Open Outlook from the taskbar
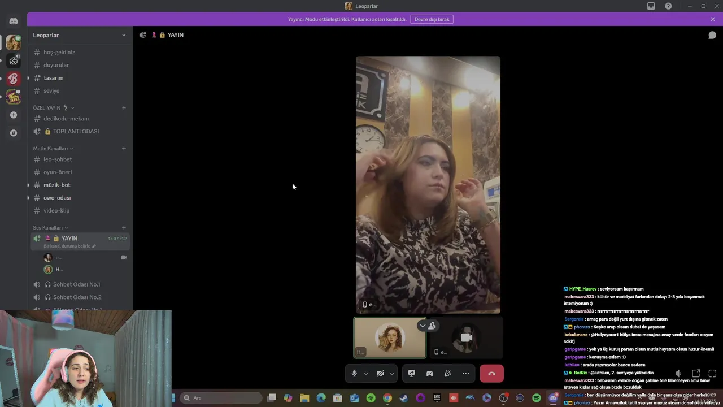 click(354, 398)
